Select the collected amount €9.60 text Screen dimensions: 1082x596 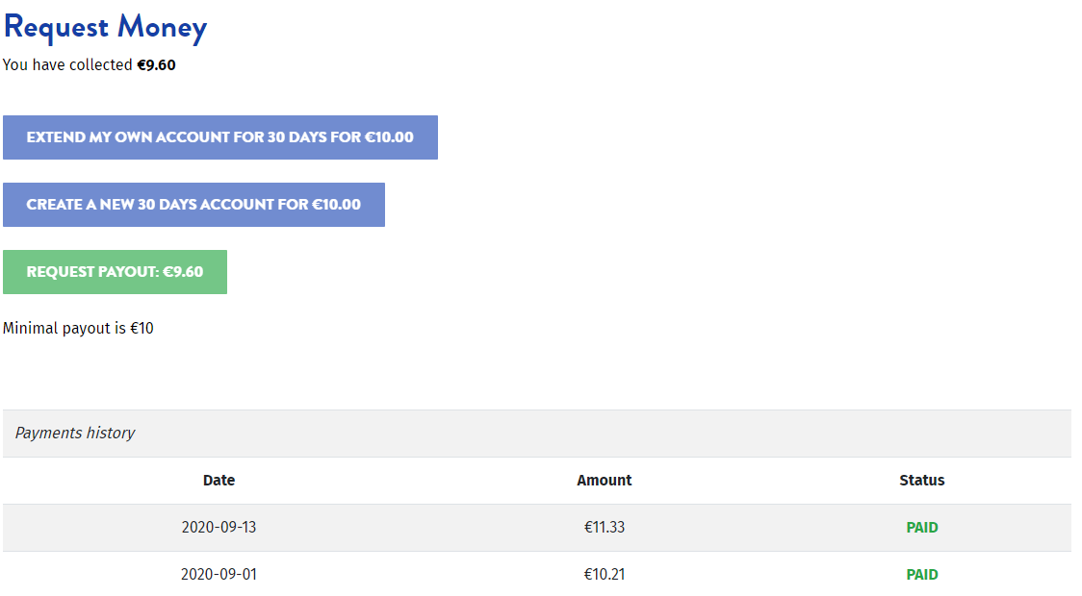[x=156, y=65]
